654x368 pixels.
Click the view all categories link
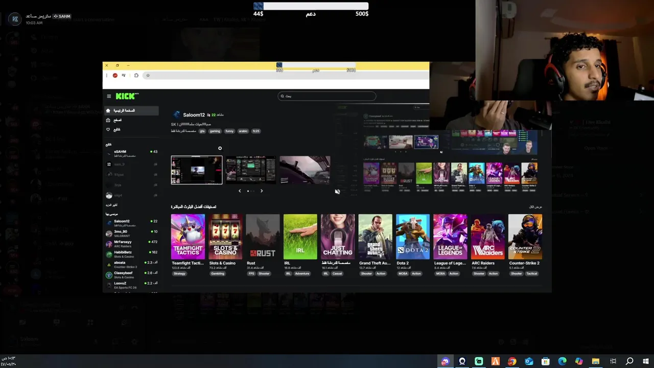tap(535, 207)
